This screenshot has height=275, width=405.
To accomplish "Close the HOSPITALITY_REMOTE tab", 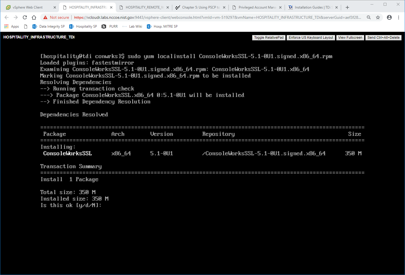I will tap(168, 7).
